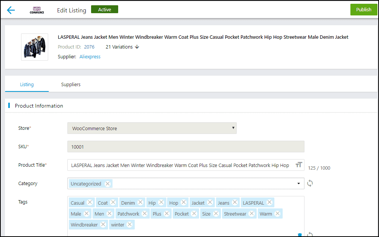Viewport: 379px width, 237px height.
Task: Remove the winter tag
Action: 130,224
